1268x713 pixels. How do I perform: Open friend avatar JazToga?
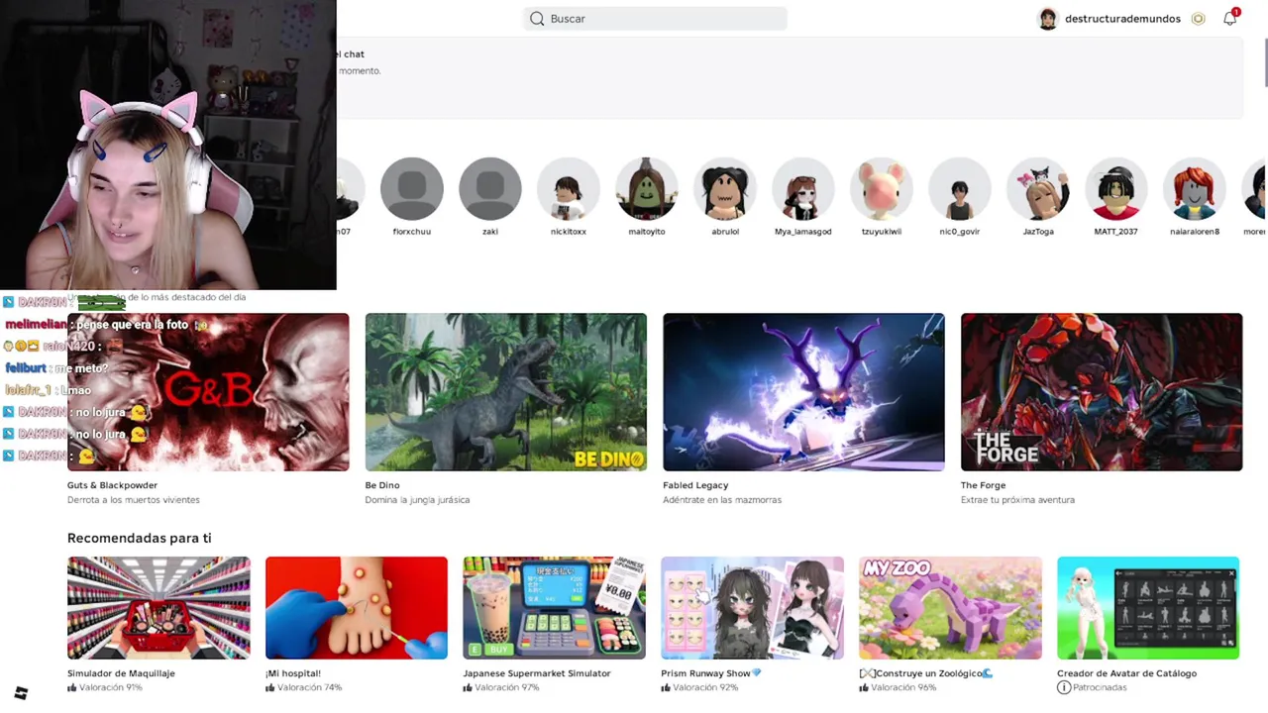click(1038, 188)
